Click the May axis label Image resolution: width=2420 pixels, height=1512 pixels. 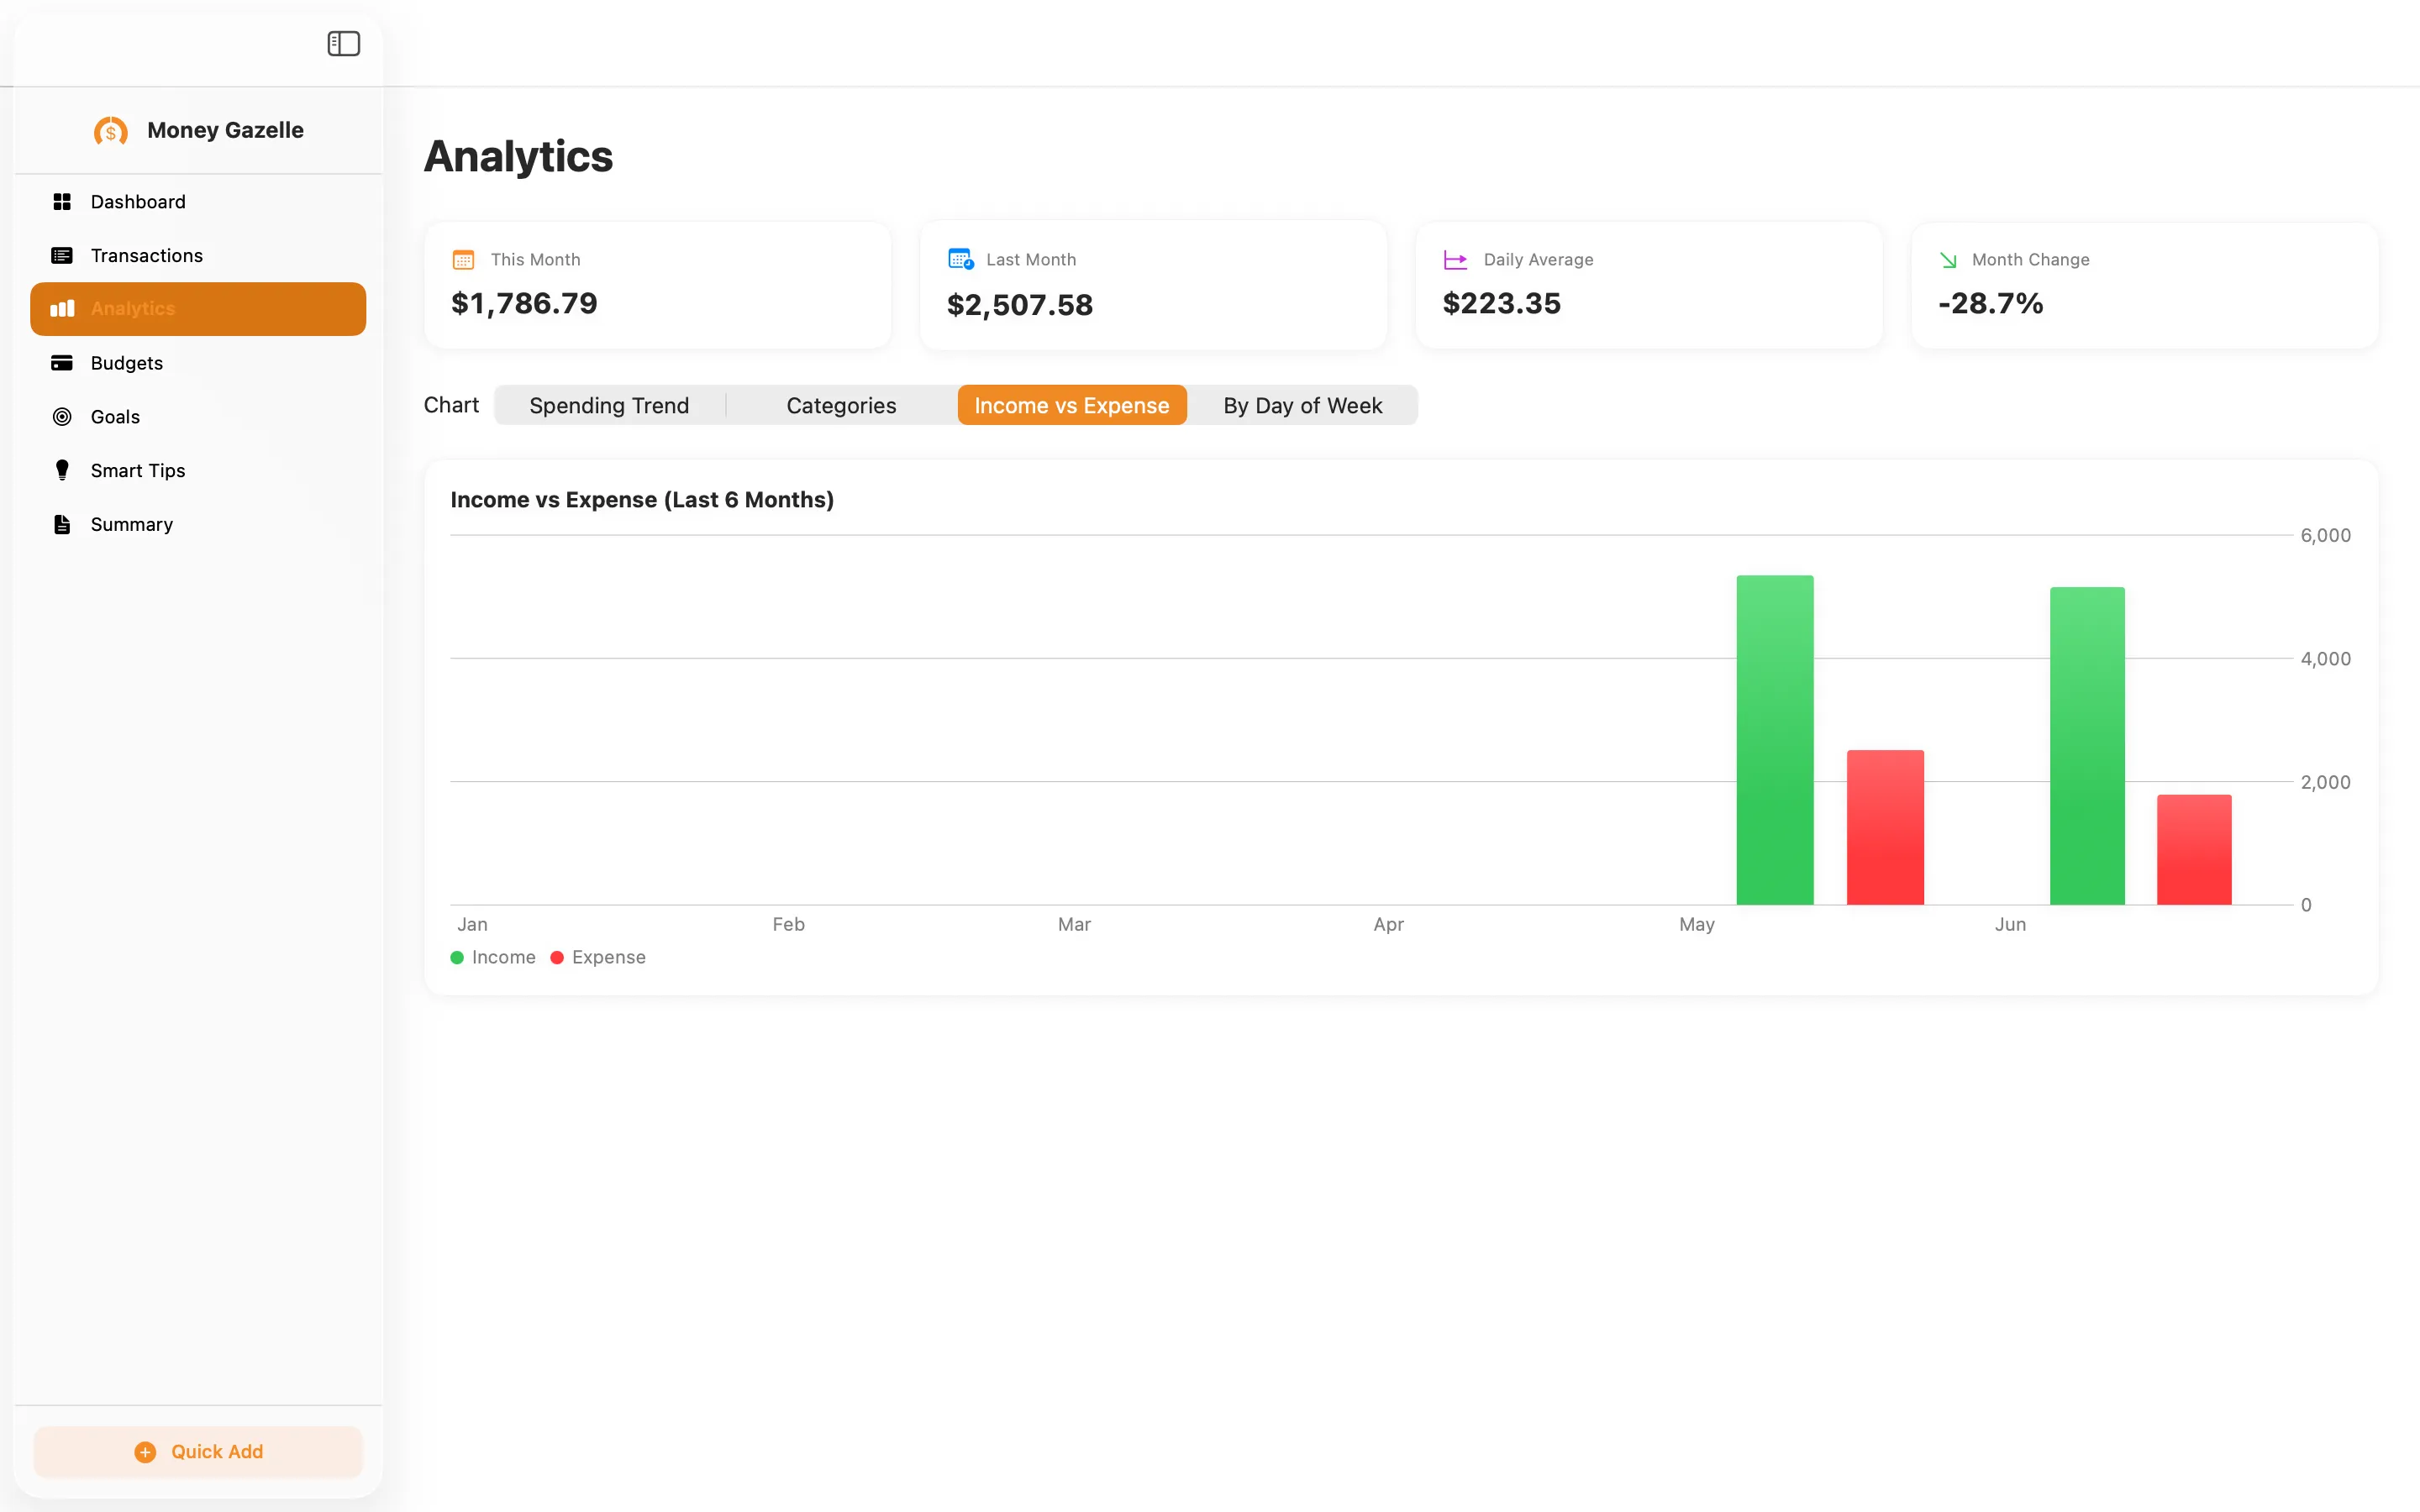1696,925
